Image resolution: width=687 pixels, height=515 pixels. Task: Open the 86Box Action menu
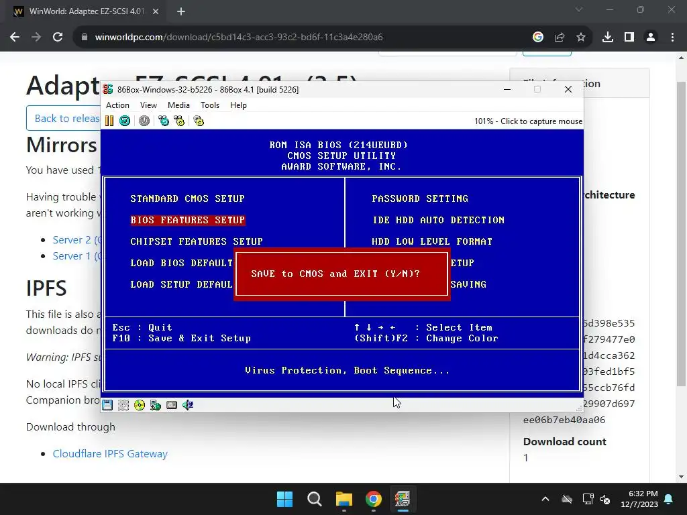[117, 105]
